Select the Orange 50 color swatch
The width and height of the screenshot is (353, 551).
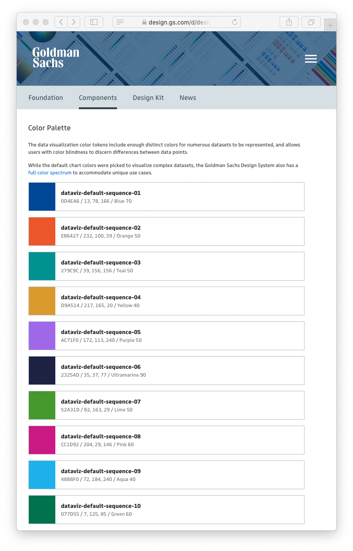[42, 231]
